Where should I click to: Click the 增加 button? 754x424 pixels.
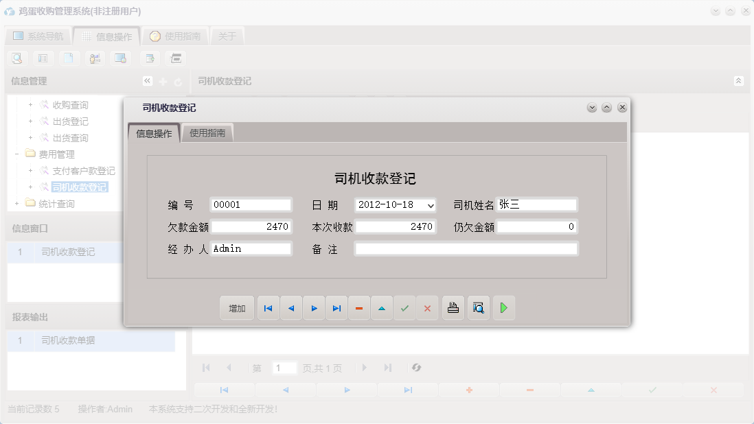pos(236,308)
